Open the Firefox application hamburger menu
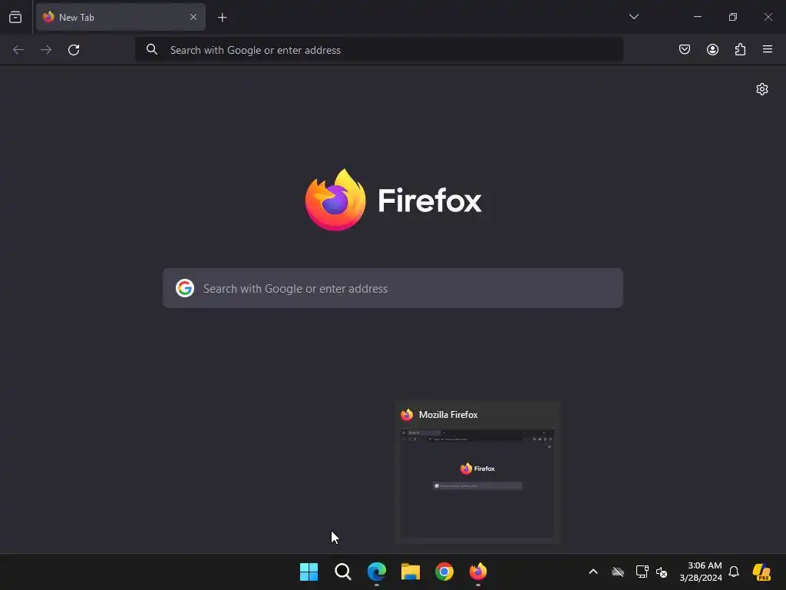The width and height of the screenshot is (786, 590). coord(768,49)
